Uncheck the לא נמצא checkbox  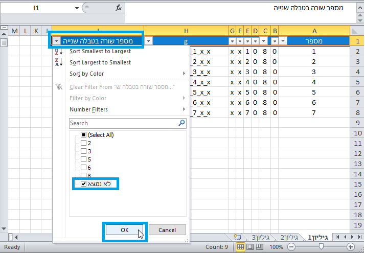click(84, 183)
